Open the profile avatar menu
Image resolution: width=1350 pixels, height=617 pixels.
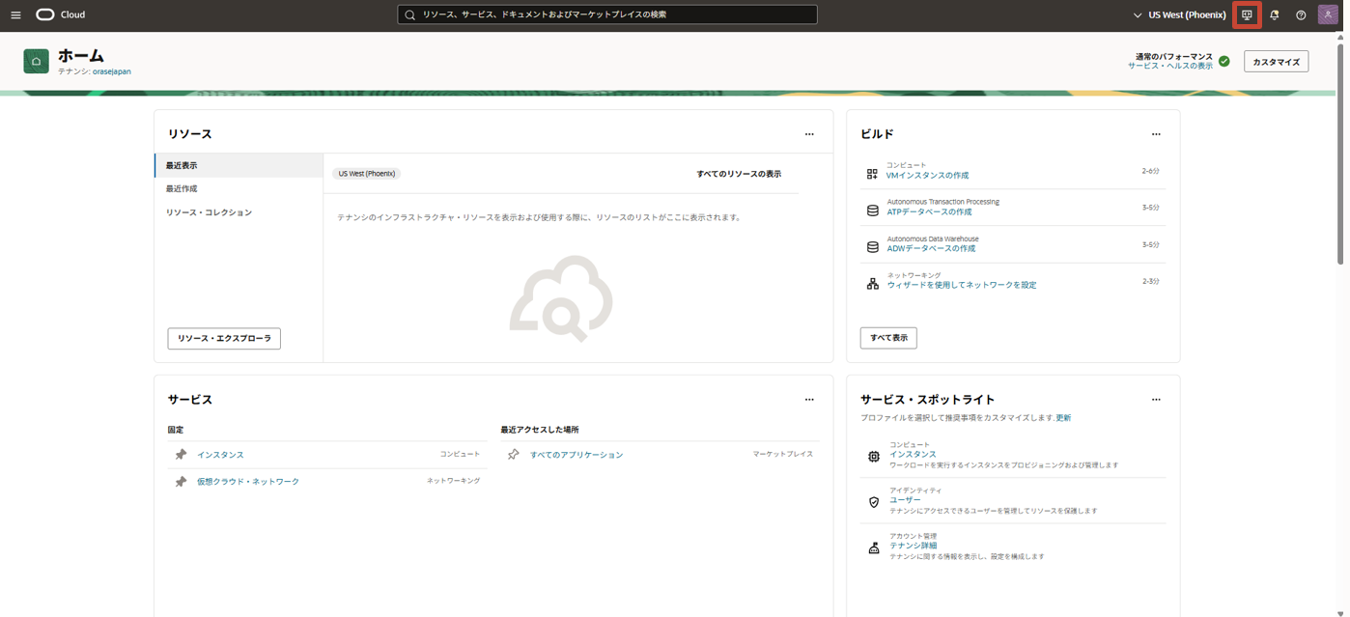(1328, 14)
